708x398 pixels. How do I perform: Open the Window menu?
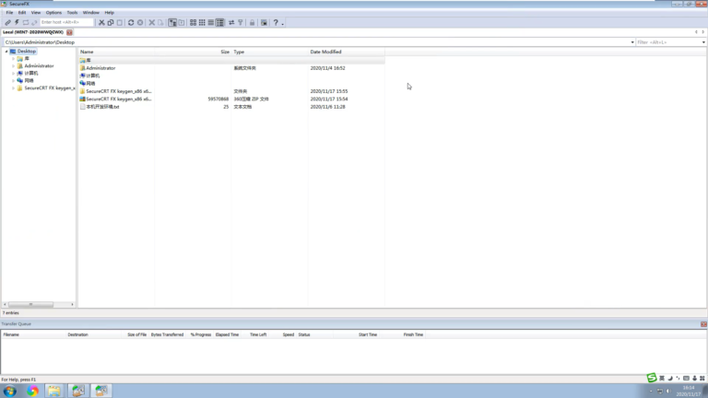point(90,13)
